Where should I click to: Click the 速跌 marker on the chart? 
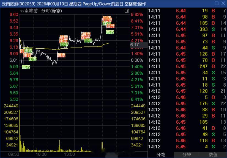[28, 51]
